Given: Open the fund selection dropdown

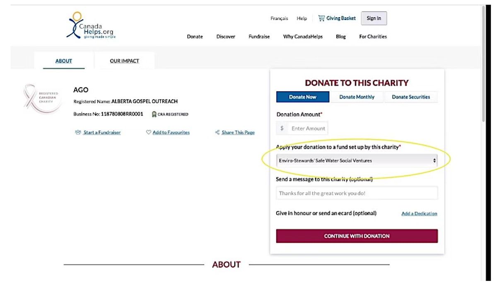Looking at the screenshot, I should pyautogui.click(x=357, y=160).
